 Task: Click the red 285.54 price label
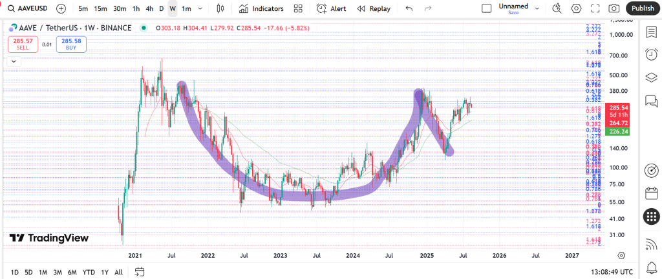pyautogui.click(x=617, y=108)
